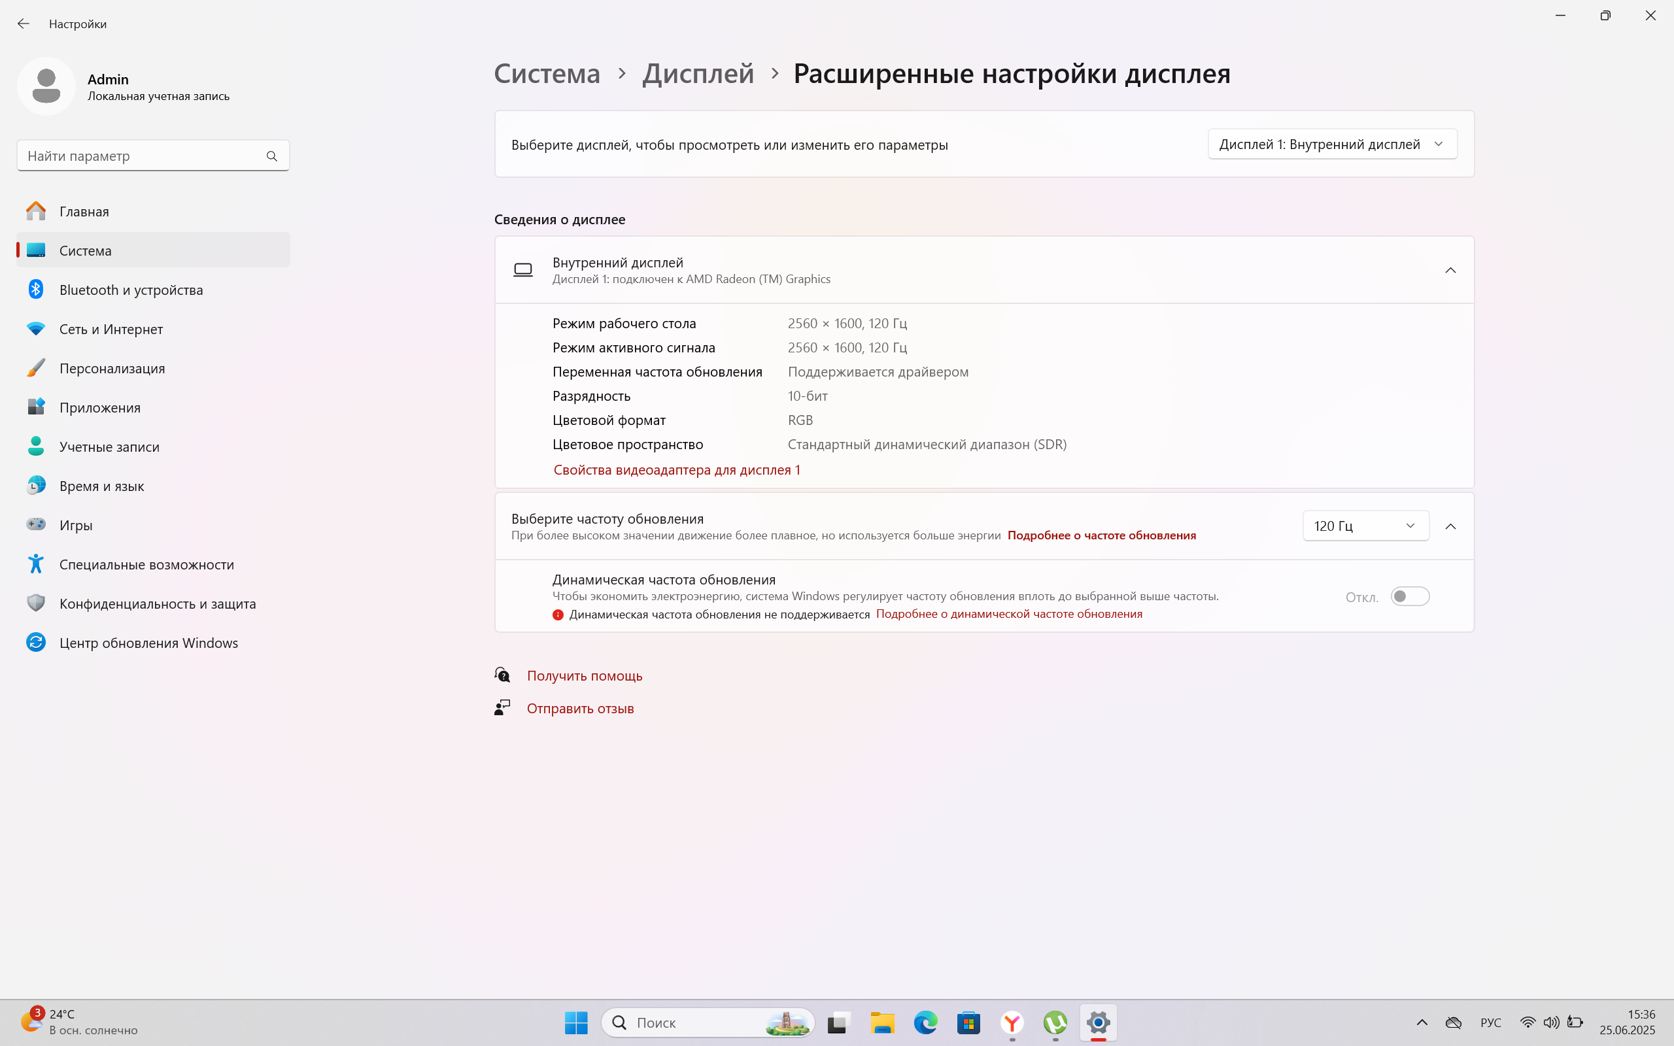Click the OneDrive cloud tray icon
Viewport: 1674px width, 1046px height.
[x=1454, y=1022]
